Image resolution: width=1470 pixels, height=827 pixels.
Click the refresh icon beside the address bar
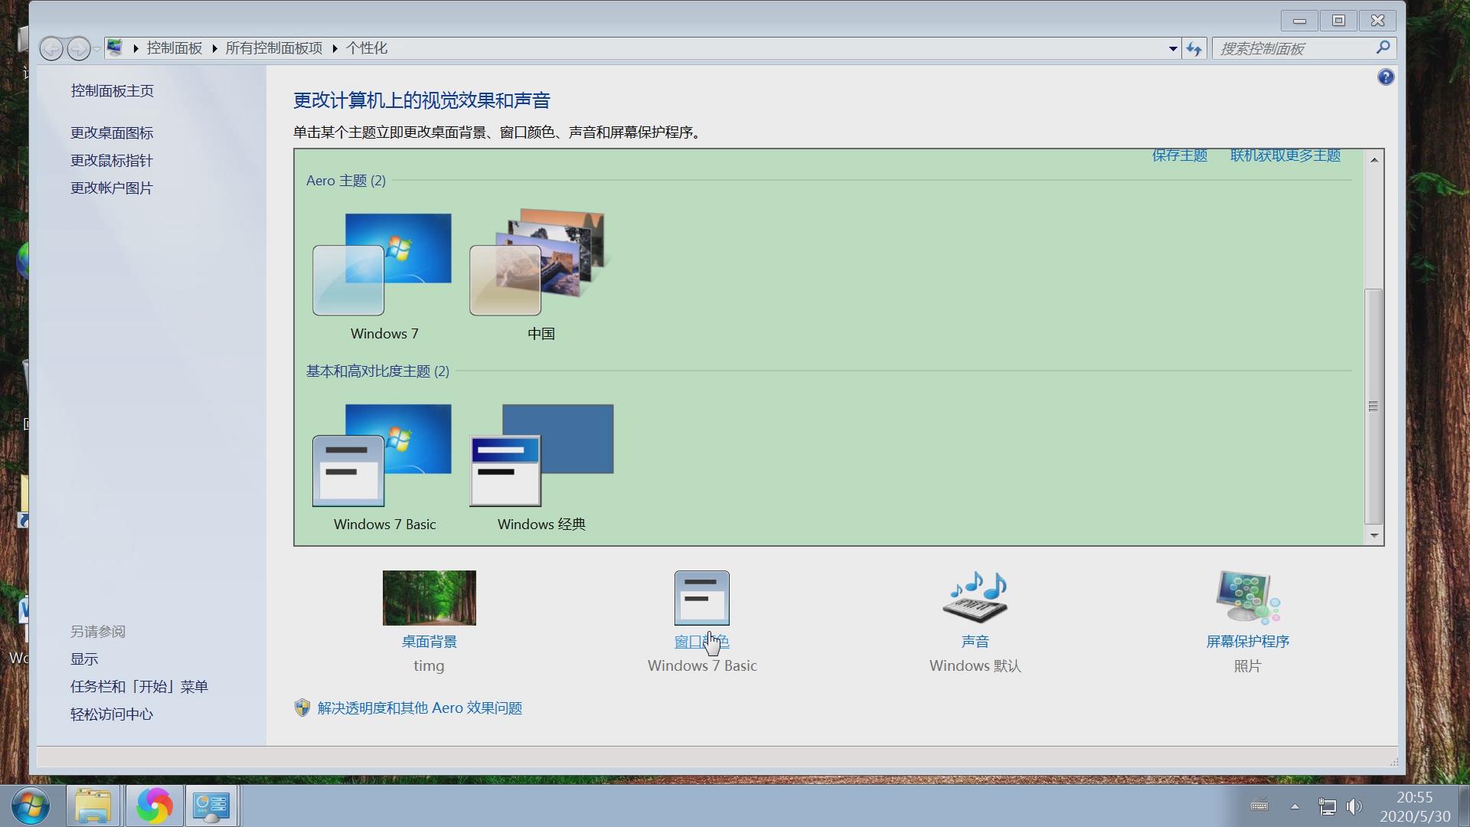point(1194,47)
